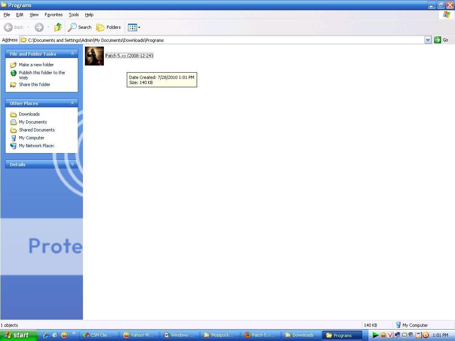
Task: Click the green arrow tray icon
Action: tap(376, 335)
